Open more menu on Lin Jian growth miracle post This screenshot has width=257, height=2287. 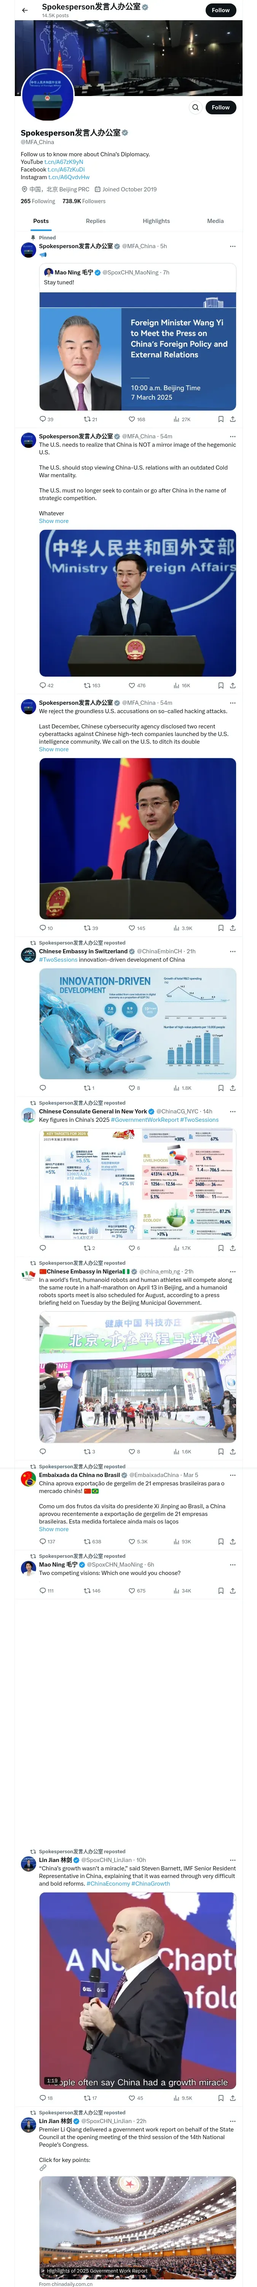(232, 1860)
